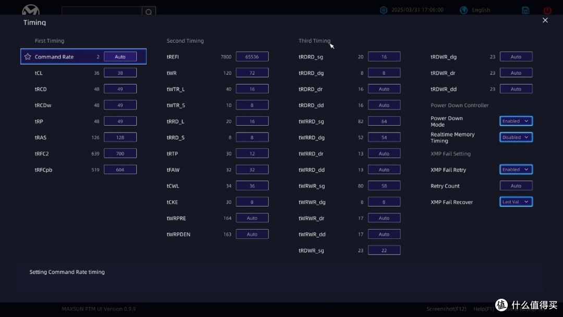
Task: Edit the tRFC2 value 700 field
Action: coord(120,154)
